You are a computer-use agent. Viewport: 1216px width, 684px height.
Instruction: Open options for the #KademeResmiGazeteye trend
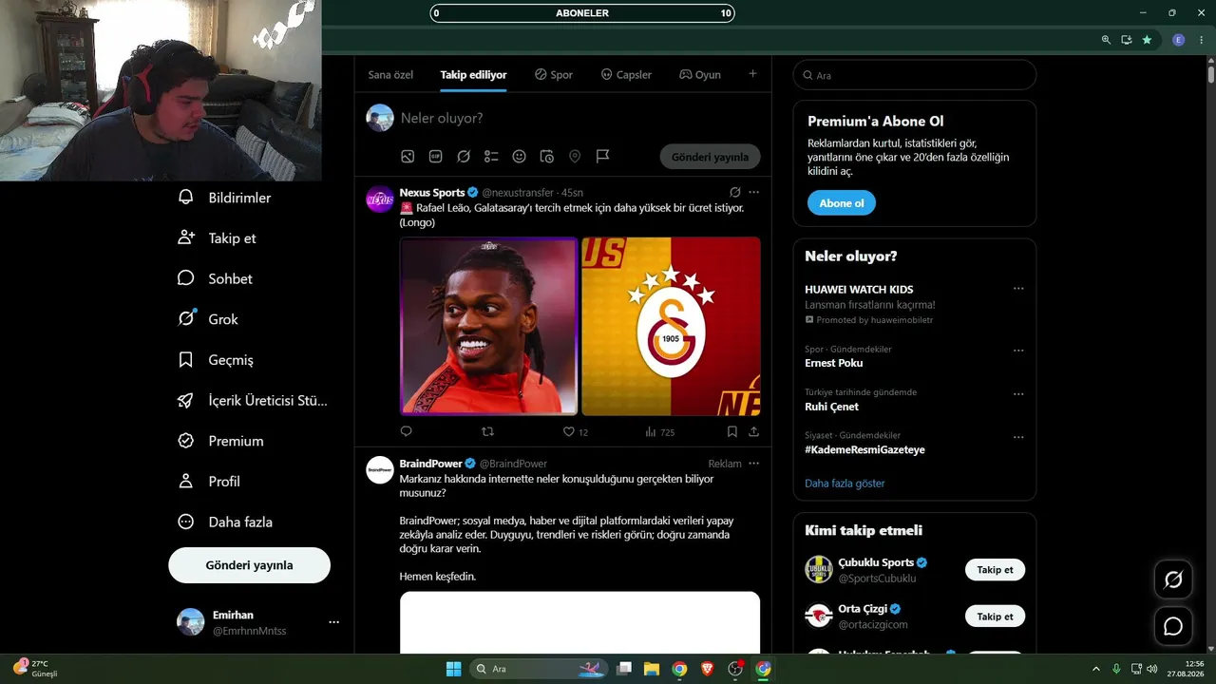(1018, 437)
